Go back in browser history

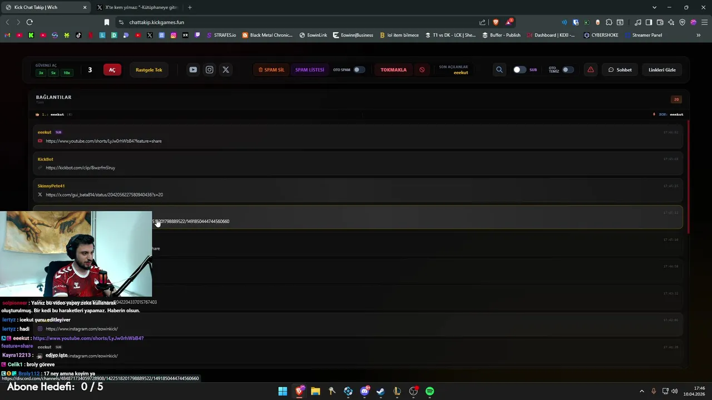7,22
